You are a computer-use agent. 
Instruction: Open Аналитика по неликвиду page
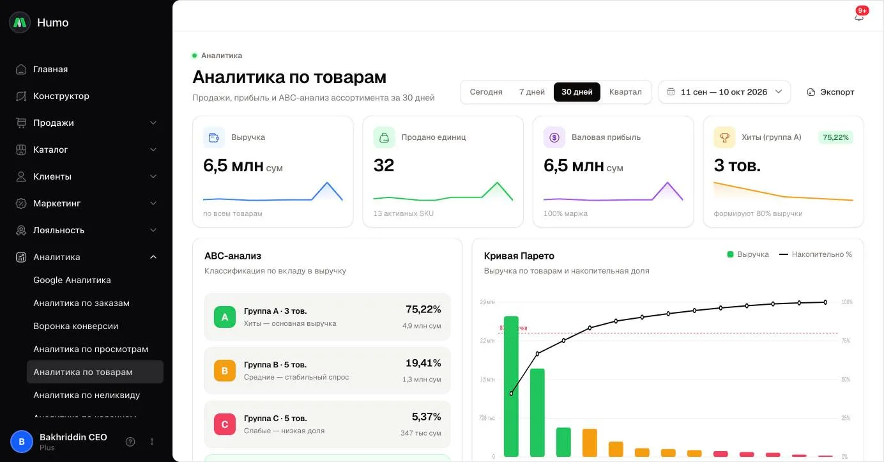95,395
